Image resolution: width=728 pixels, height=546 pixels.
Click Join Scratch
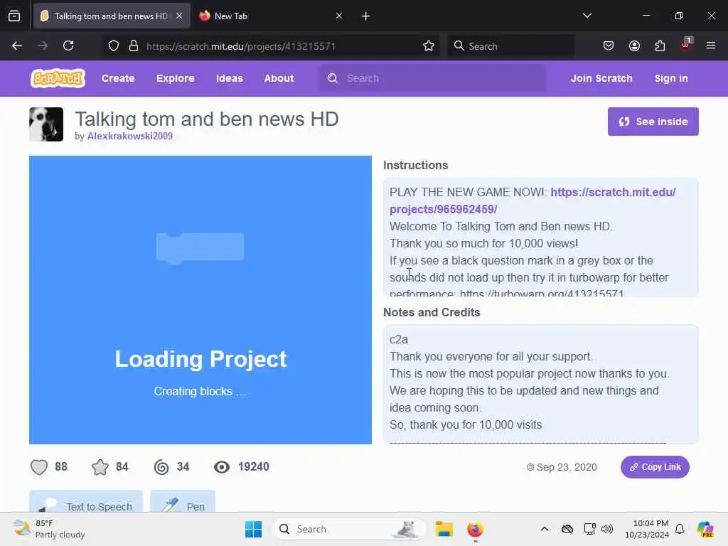[601, 78]
